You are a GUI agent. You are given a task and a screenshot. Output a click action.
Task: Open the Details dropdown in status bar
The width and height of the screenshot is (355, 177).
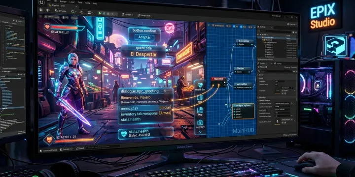(66, 149)
